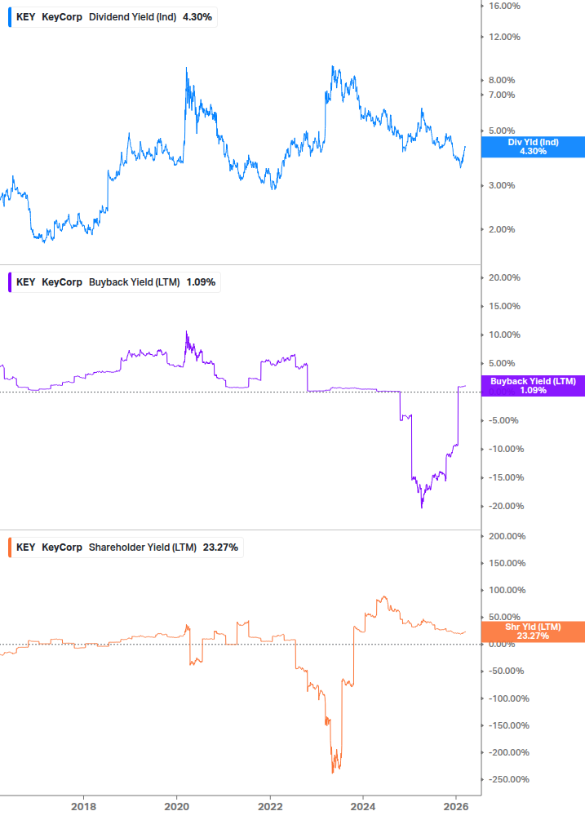Click the 12.00% tick on dividend yield axis

click(504, 38)
